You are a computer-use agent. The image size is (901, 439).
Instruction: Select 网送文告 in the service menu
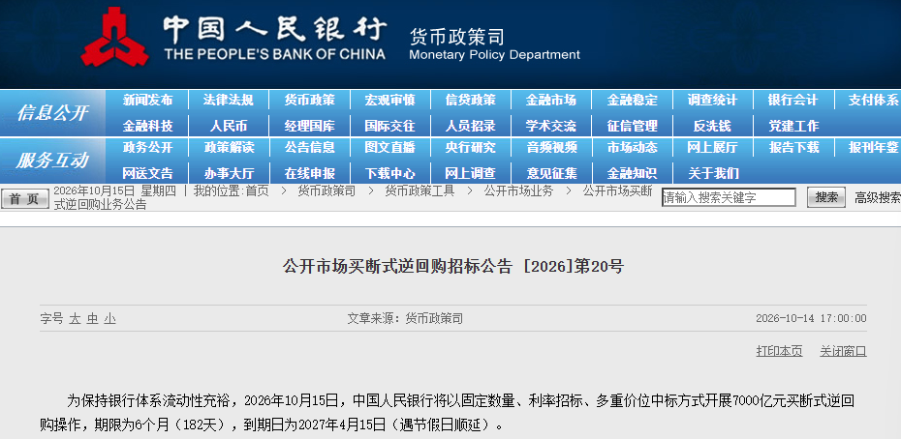pyautogui.click(x=147, y=173)
